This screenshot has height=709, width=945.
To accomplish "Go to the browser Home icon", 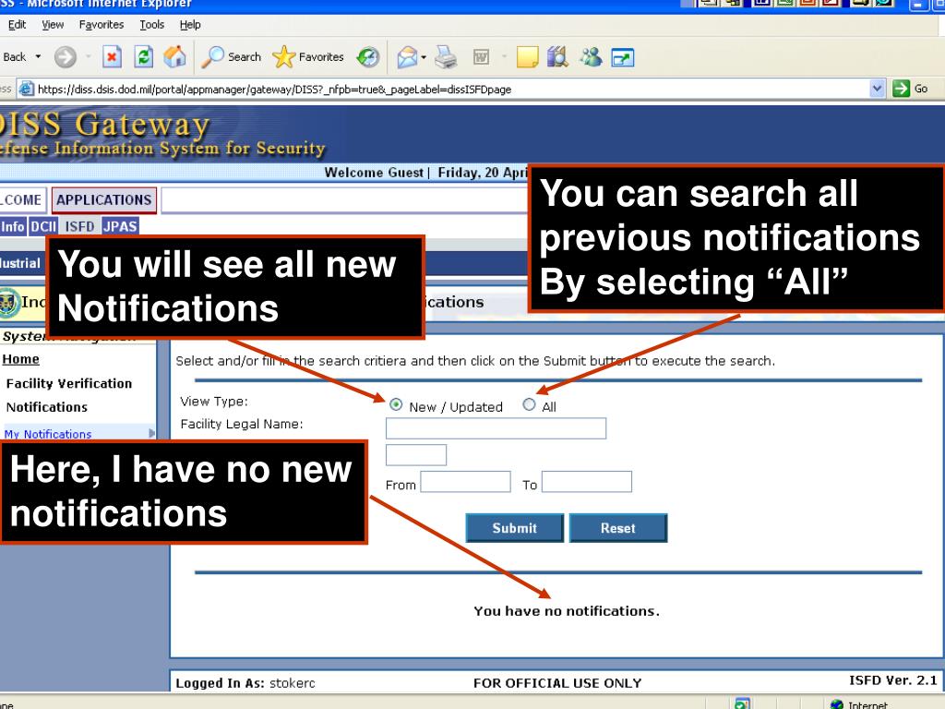I will pos(174,57).
